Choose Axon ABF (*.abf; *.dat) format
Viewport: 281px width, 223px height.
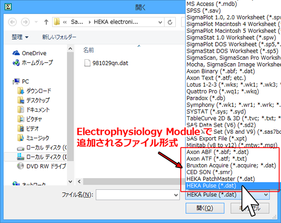(218, 152)
